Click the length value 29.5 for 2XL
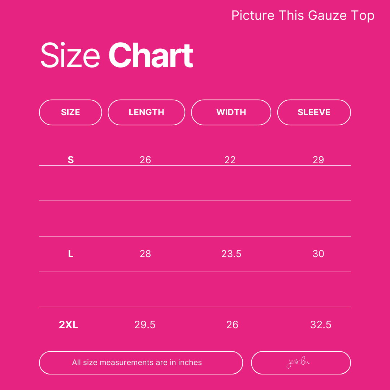The image size is (390, 390). 145,325
